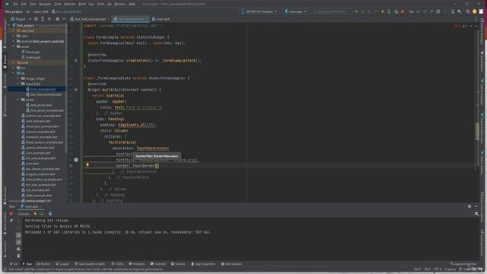Viewport: 487px width, 274px height.
Task: Open the Run tool window button
Action: click(x=27, y=264)
